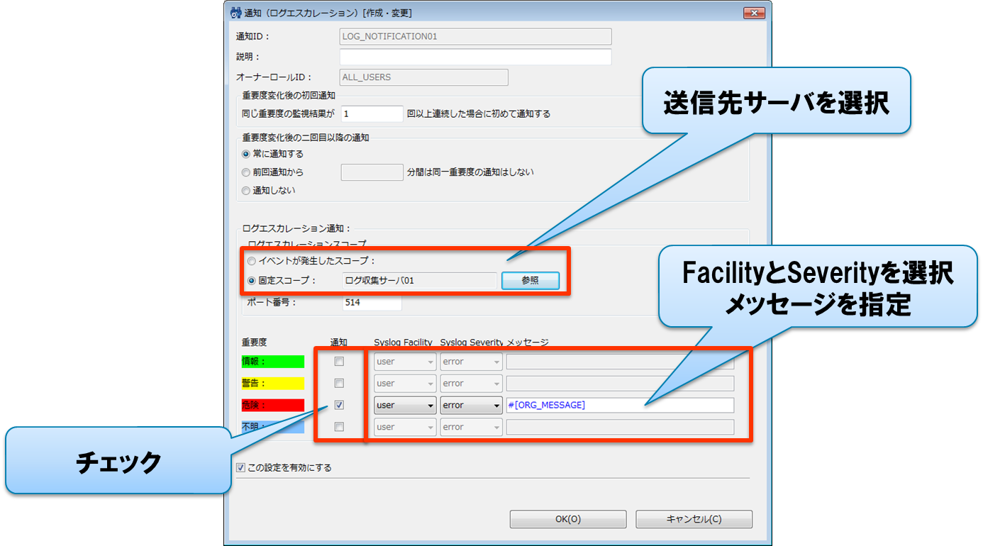Click the 分間 interval input field
983x546 pixels.
pos(372,172)
